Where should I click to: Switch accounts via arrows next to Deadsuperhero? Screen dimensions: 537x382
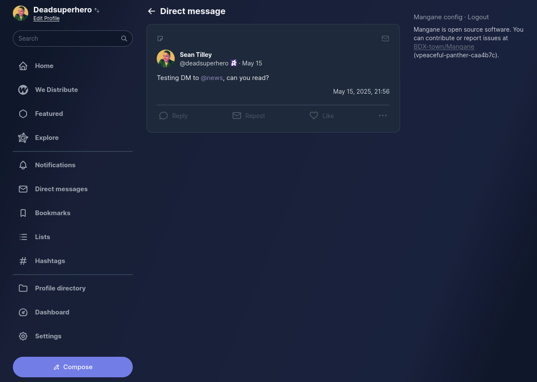[97, 10]
